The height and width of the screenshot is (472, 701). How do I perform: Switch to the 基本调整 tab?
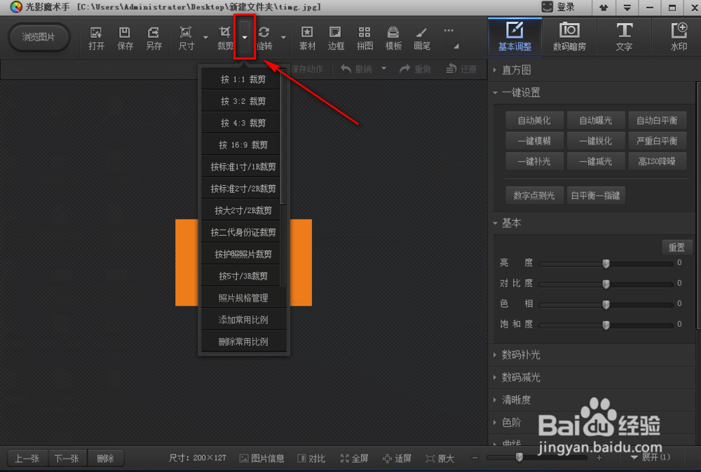pos(515,36)
